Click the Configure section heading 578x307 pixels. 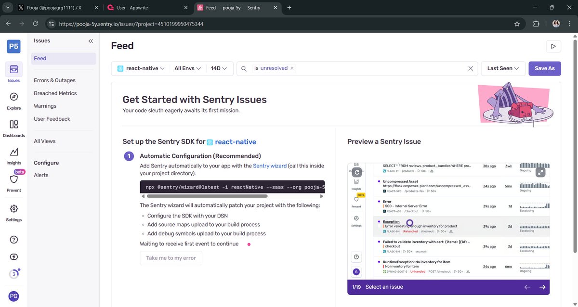[x=46, y=163]
